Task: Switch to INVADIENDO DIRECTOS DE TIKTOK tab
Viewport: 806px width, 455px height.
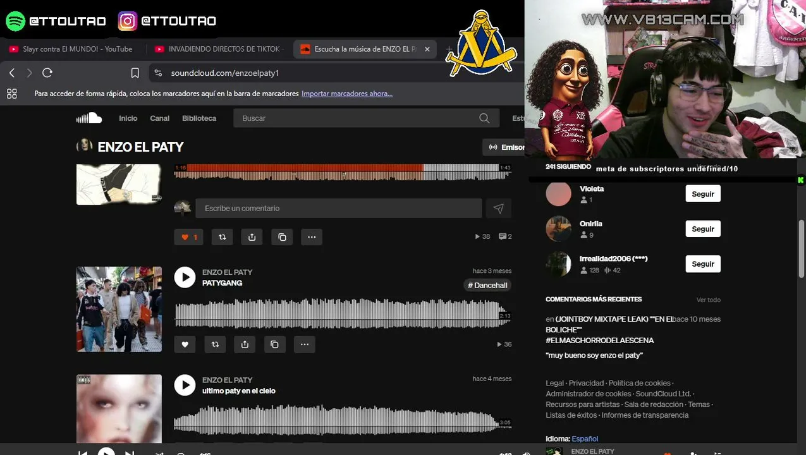Action: point(218,49)
